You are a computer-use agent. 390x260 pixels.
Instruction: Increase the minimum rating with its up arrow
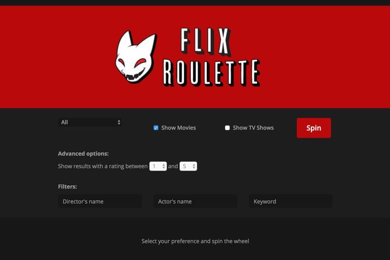[x=164, y=165]
